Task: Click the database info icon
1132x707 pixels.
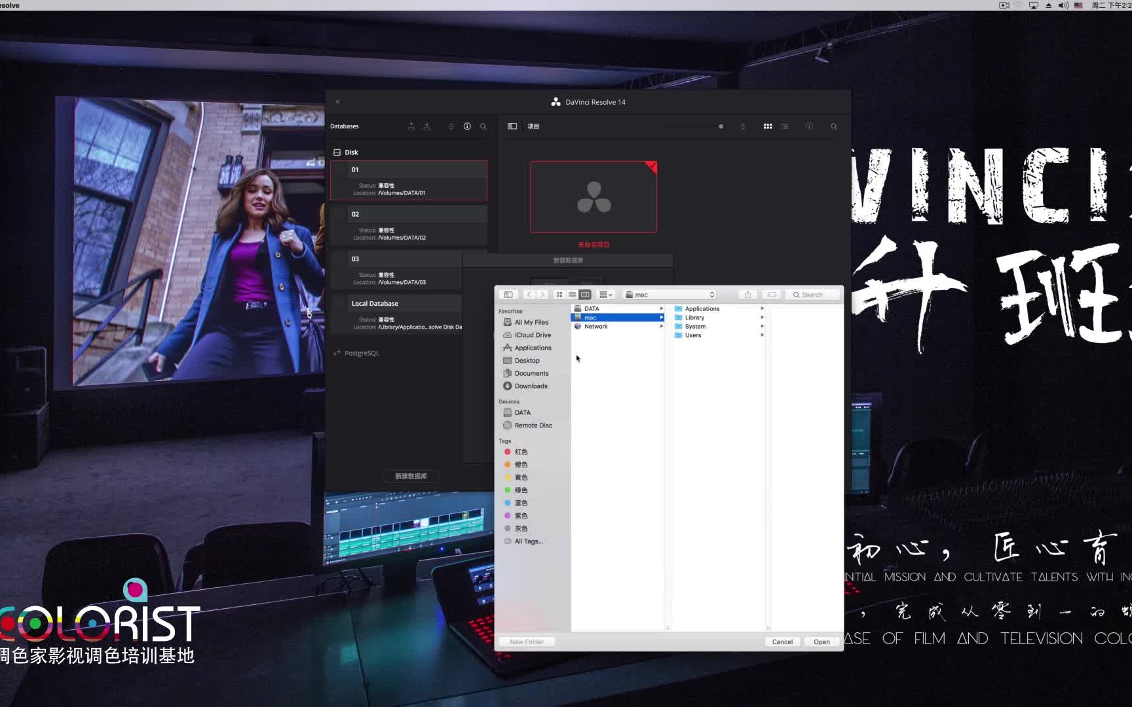Action: 467,126
